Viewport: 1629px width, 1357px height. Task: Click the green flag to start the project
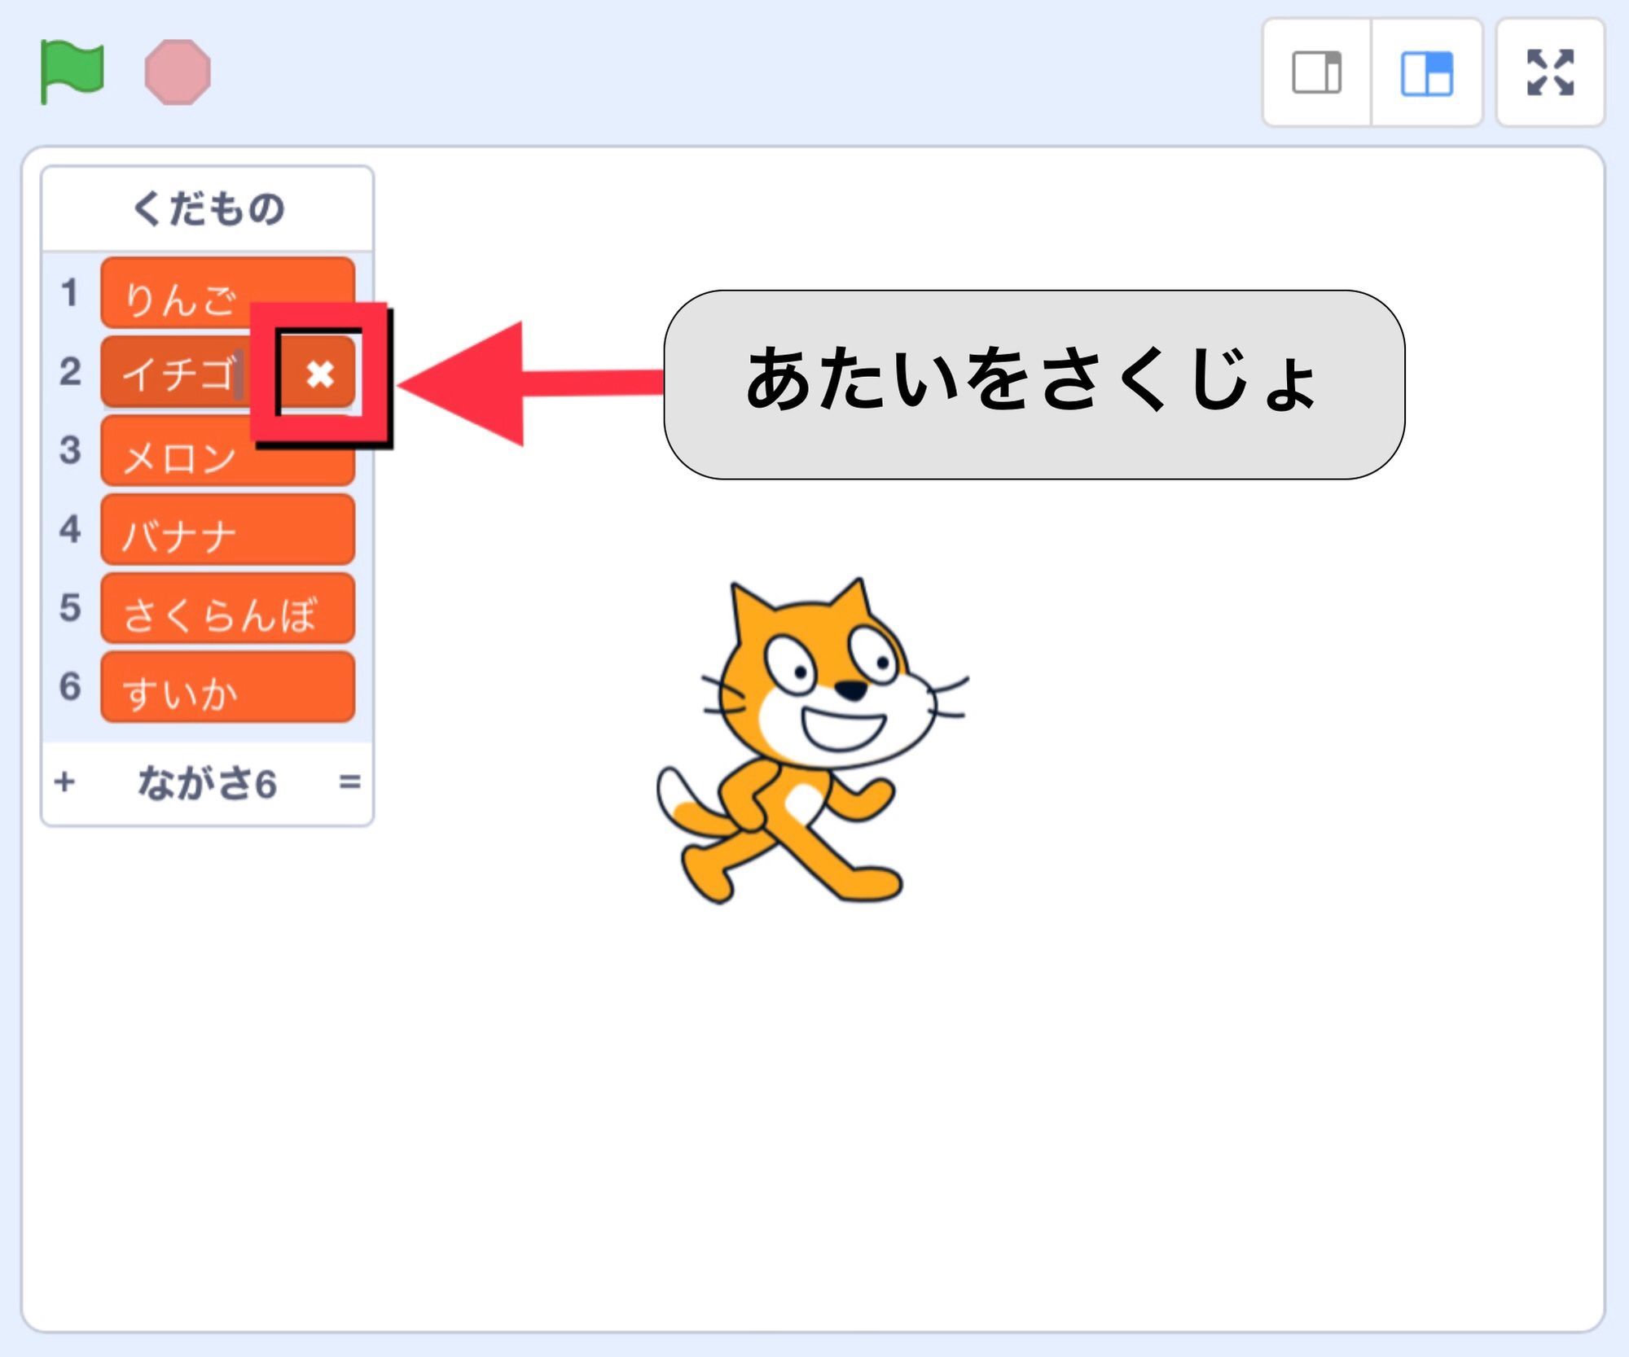[x=72, y=72]
